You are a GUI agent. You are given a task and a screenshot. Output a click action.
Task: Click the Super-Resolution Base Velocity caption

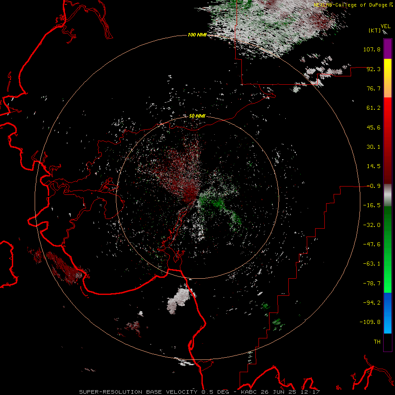coord(199,392)
